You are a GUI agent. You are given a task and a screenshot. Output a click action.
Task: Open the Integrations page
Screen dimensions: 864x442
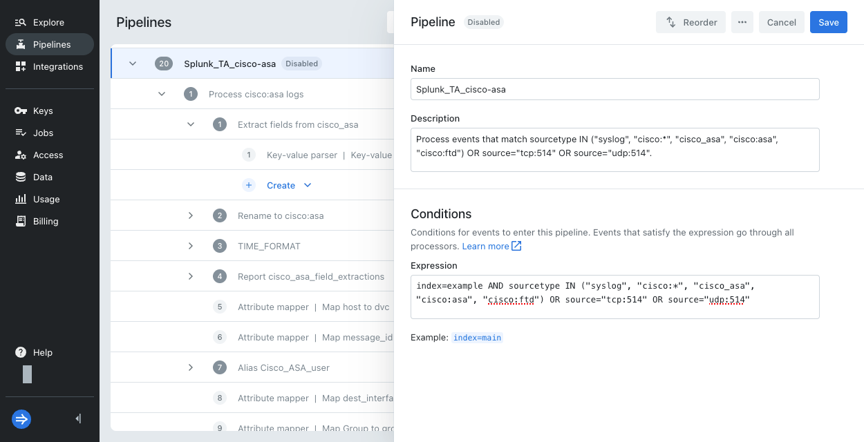pos(49,66)
